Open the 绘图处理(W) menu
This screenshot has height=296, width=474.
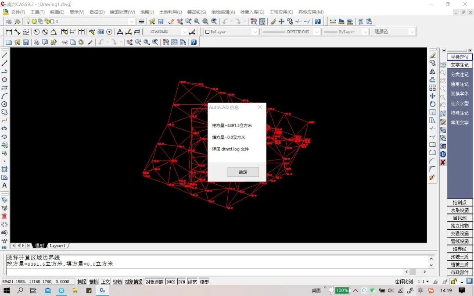click(x=122, y=12)
